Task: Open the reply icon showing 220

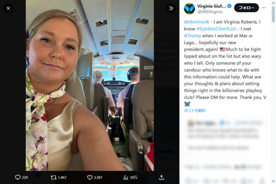Action: point(18,177)
